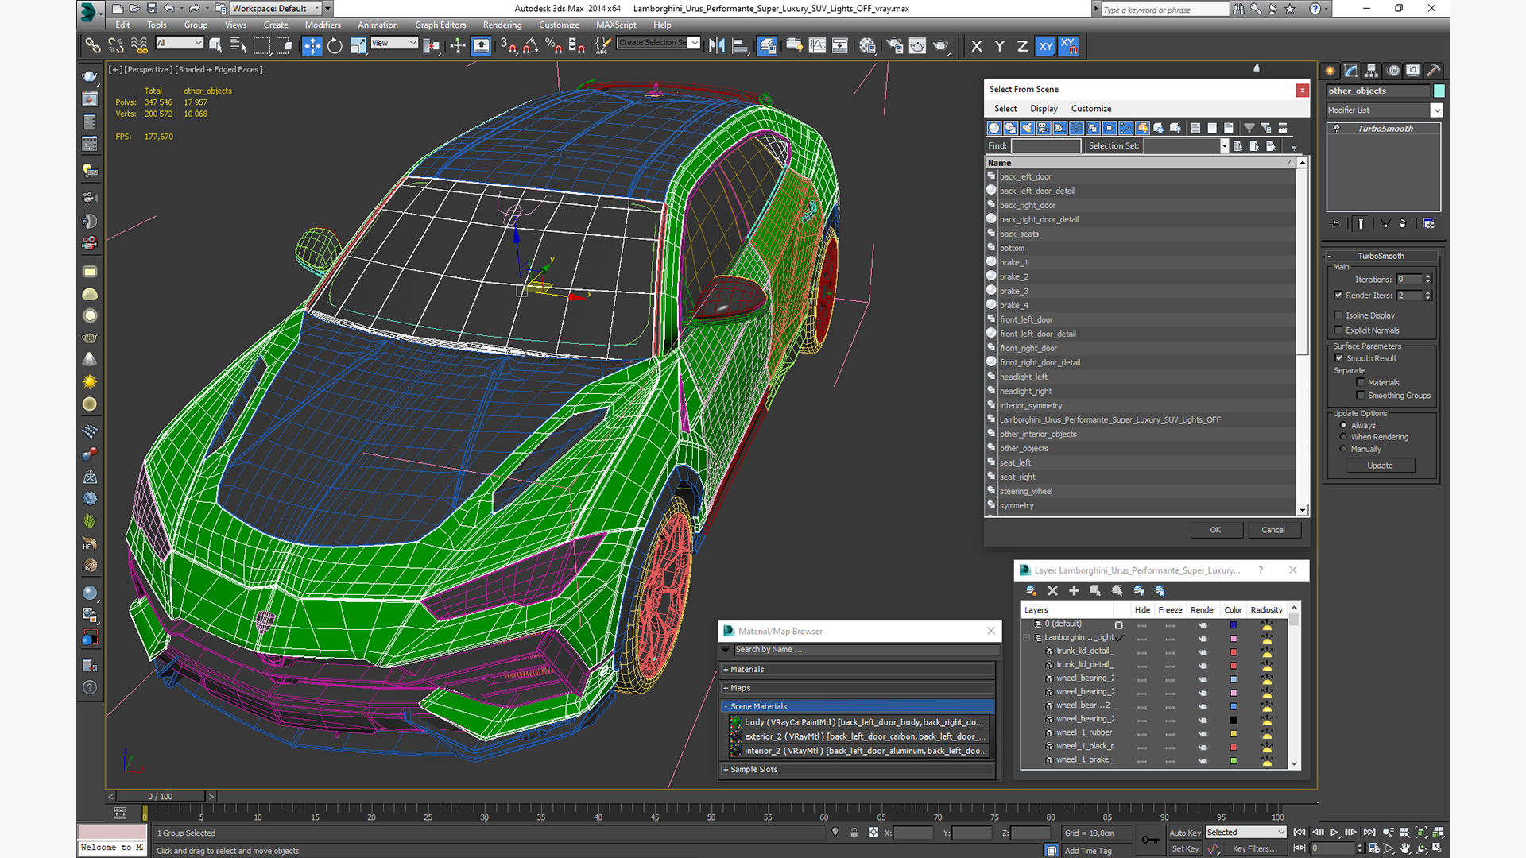Expand the Sample Slots group
The image size is (1526, 858).
(x=858, y=770)
